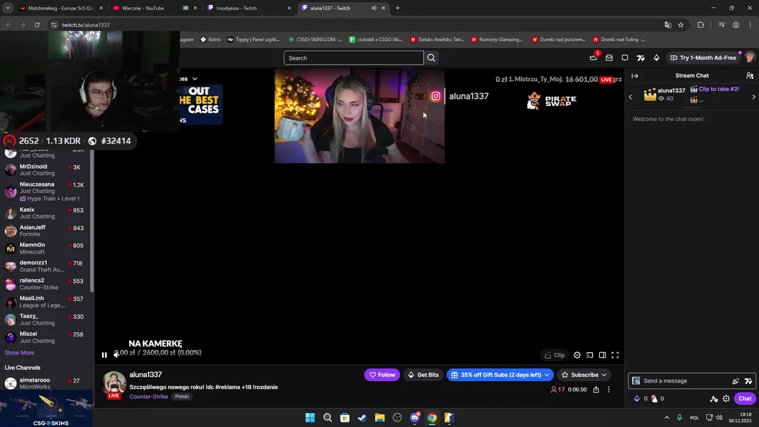Viewport: 759px width, 427px height.
Task: Toggle fullscreen in video player
Action: click(x=615, y=355)
